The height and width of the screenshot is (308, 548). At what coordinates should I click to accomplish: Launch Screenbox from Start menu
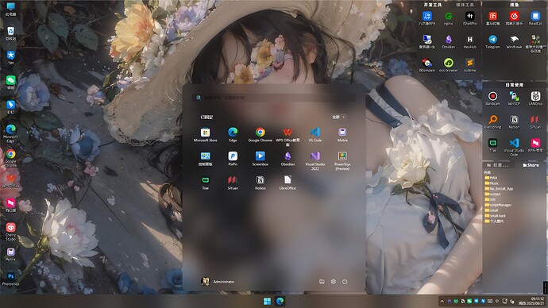[260, 158]
